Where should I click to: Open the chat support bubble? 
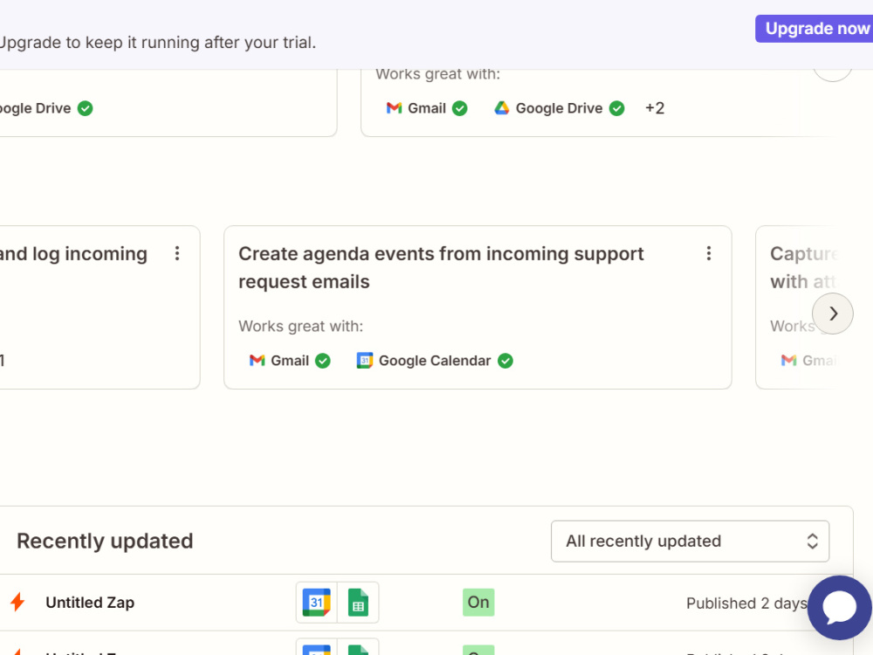point(840,608)
